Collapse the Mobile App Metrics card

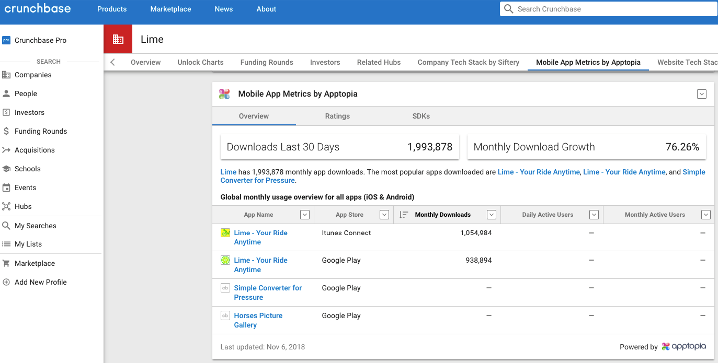702,94
